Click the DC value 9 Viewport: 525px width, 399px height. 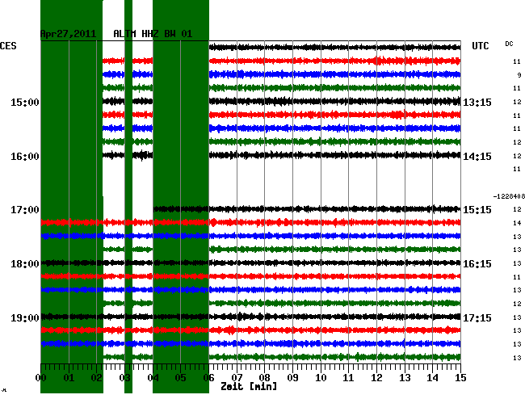click(x=519, y=75)
